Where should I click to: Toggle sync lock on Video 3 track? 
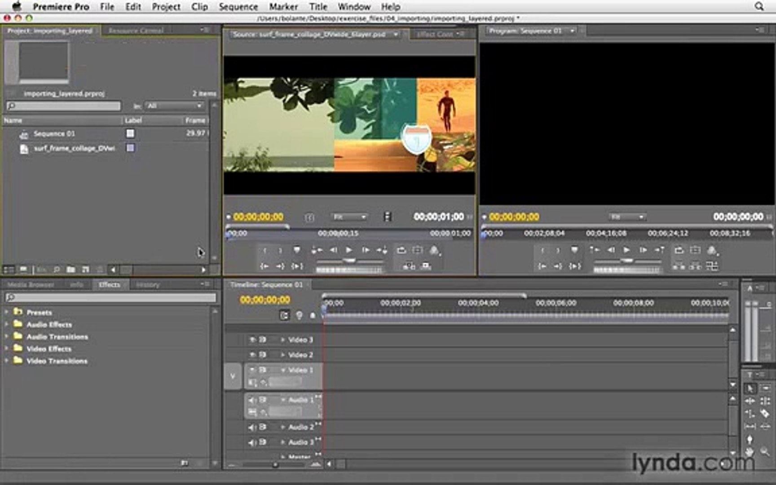tap(263, 340)
